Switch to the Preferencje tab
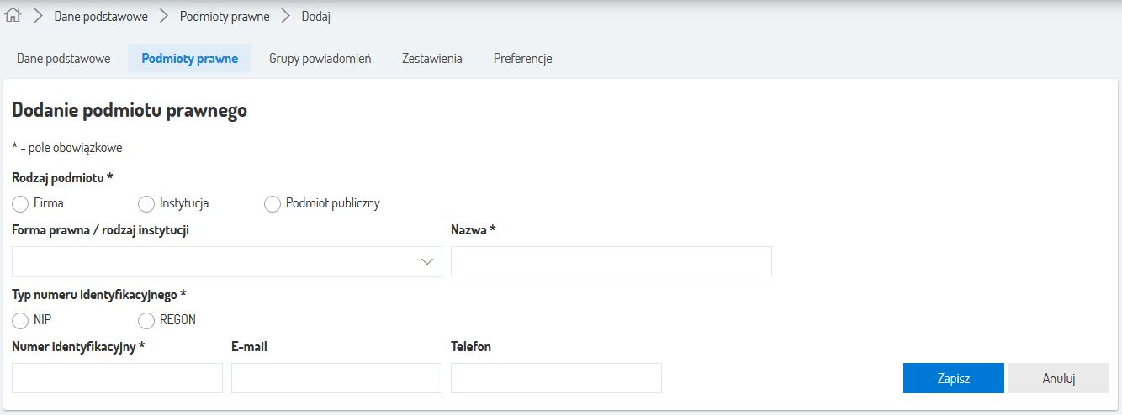1122x415 pixels. [522, 59]
